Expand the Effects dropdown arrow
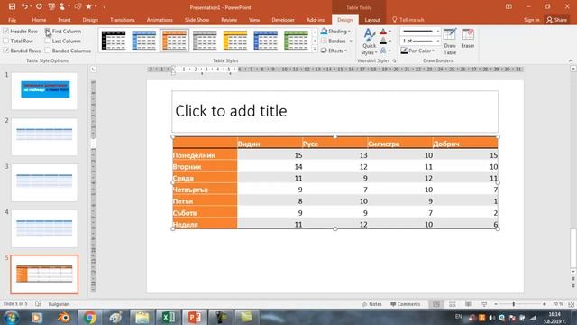The width and height of the screenshot is (577, 325). coord(346,51)
